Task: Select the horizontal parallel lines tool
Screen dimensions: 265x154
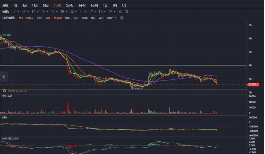Action: tap(72, 11)
